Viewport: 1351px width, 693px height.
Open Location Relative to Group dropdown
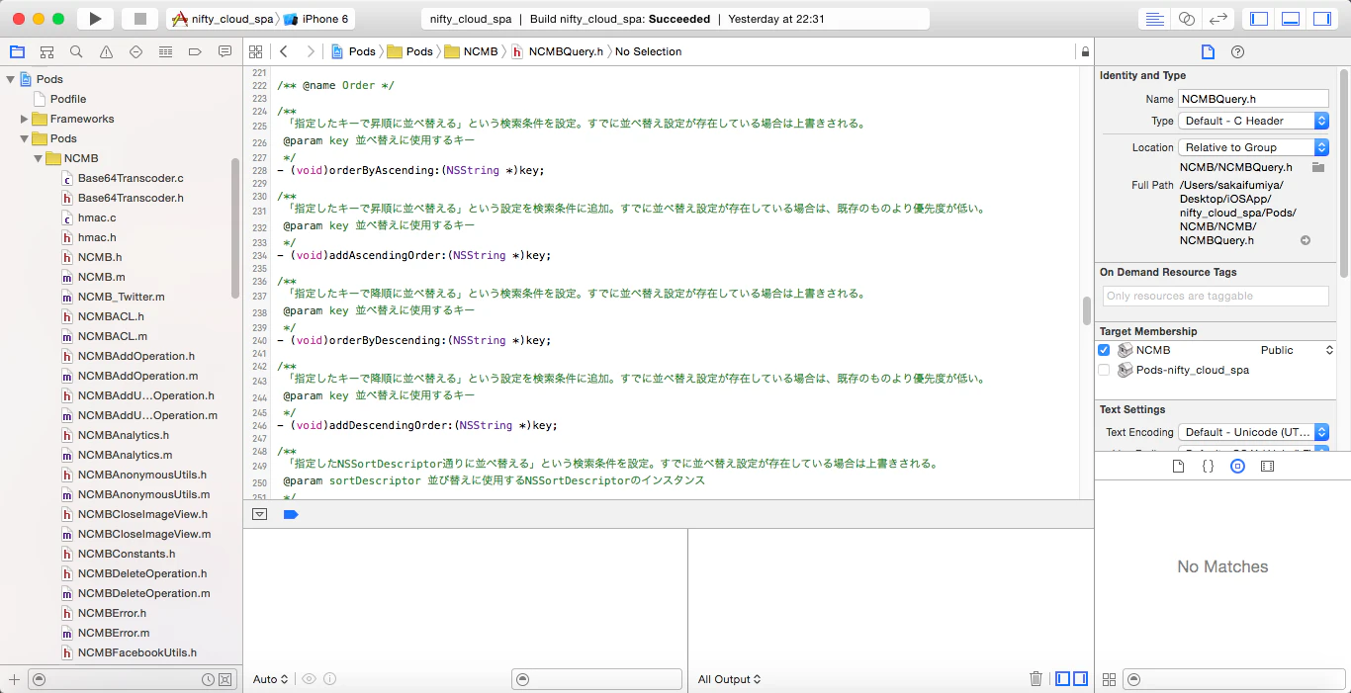click(x=1253, y=147)
